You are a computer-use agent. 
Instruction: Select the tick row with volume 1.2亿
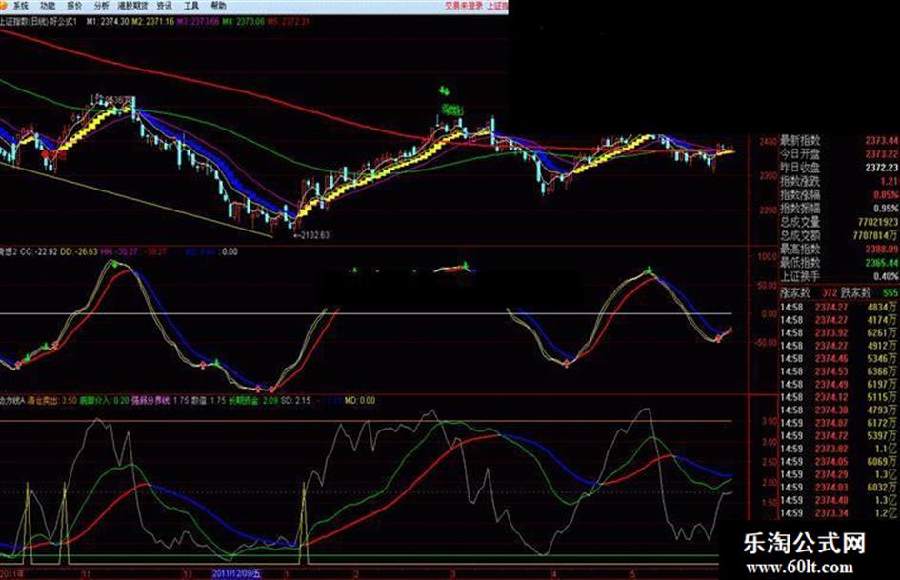pyautogui.click(x=839, y=513)
